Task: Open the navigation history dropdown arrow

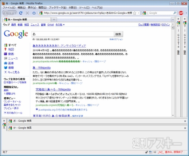Action: point(15,13)
